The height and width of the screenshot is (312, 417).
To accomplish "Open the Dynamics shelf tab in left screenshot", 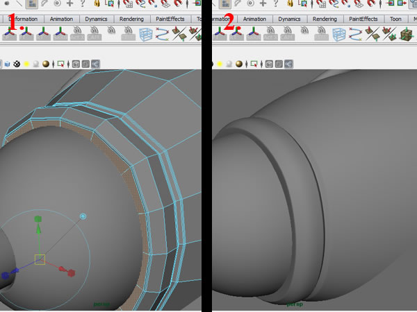I will point(96,19).
